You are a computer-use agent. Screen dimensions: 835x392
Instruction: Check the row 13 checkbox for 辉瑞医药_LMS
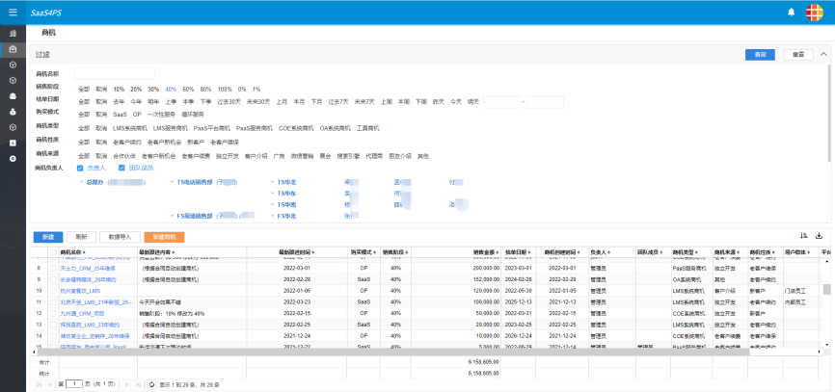click(x=53, y=325)
